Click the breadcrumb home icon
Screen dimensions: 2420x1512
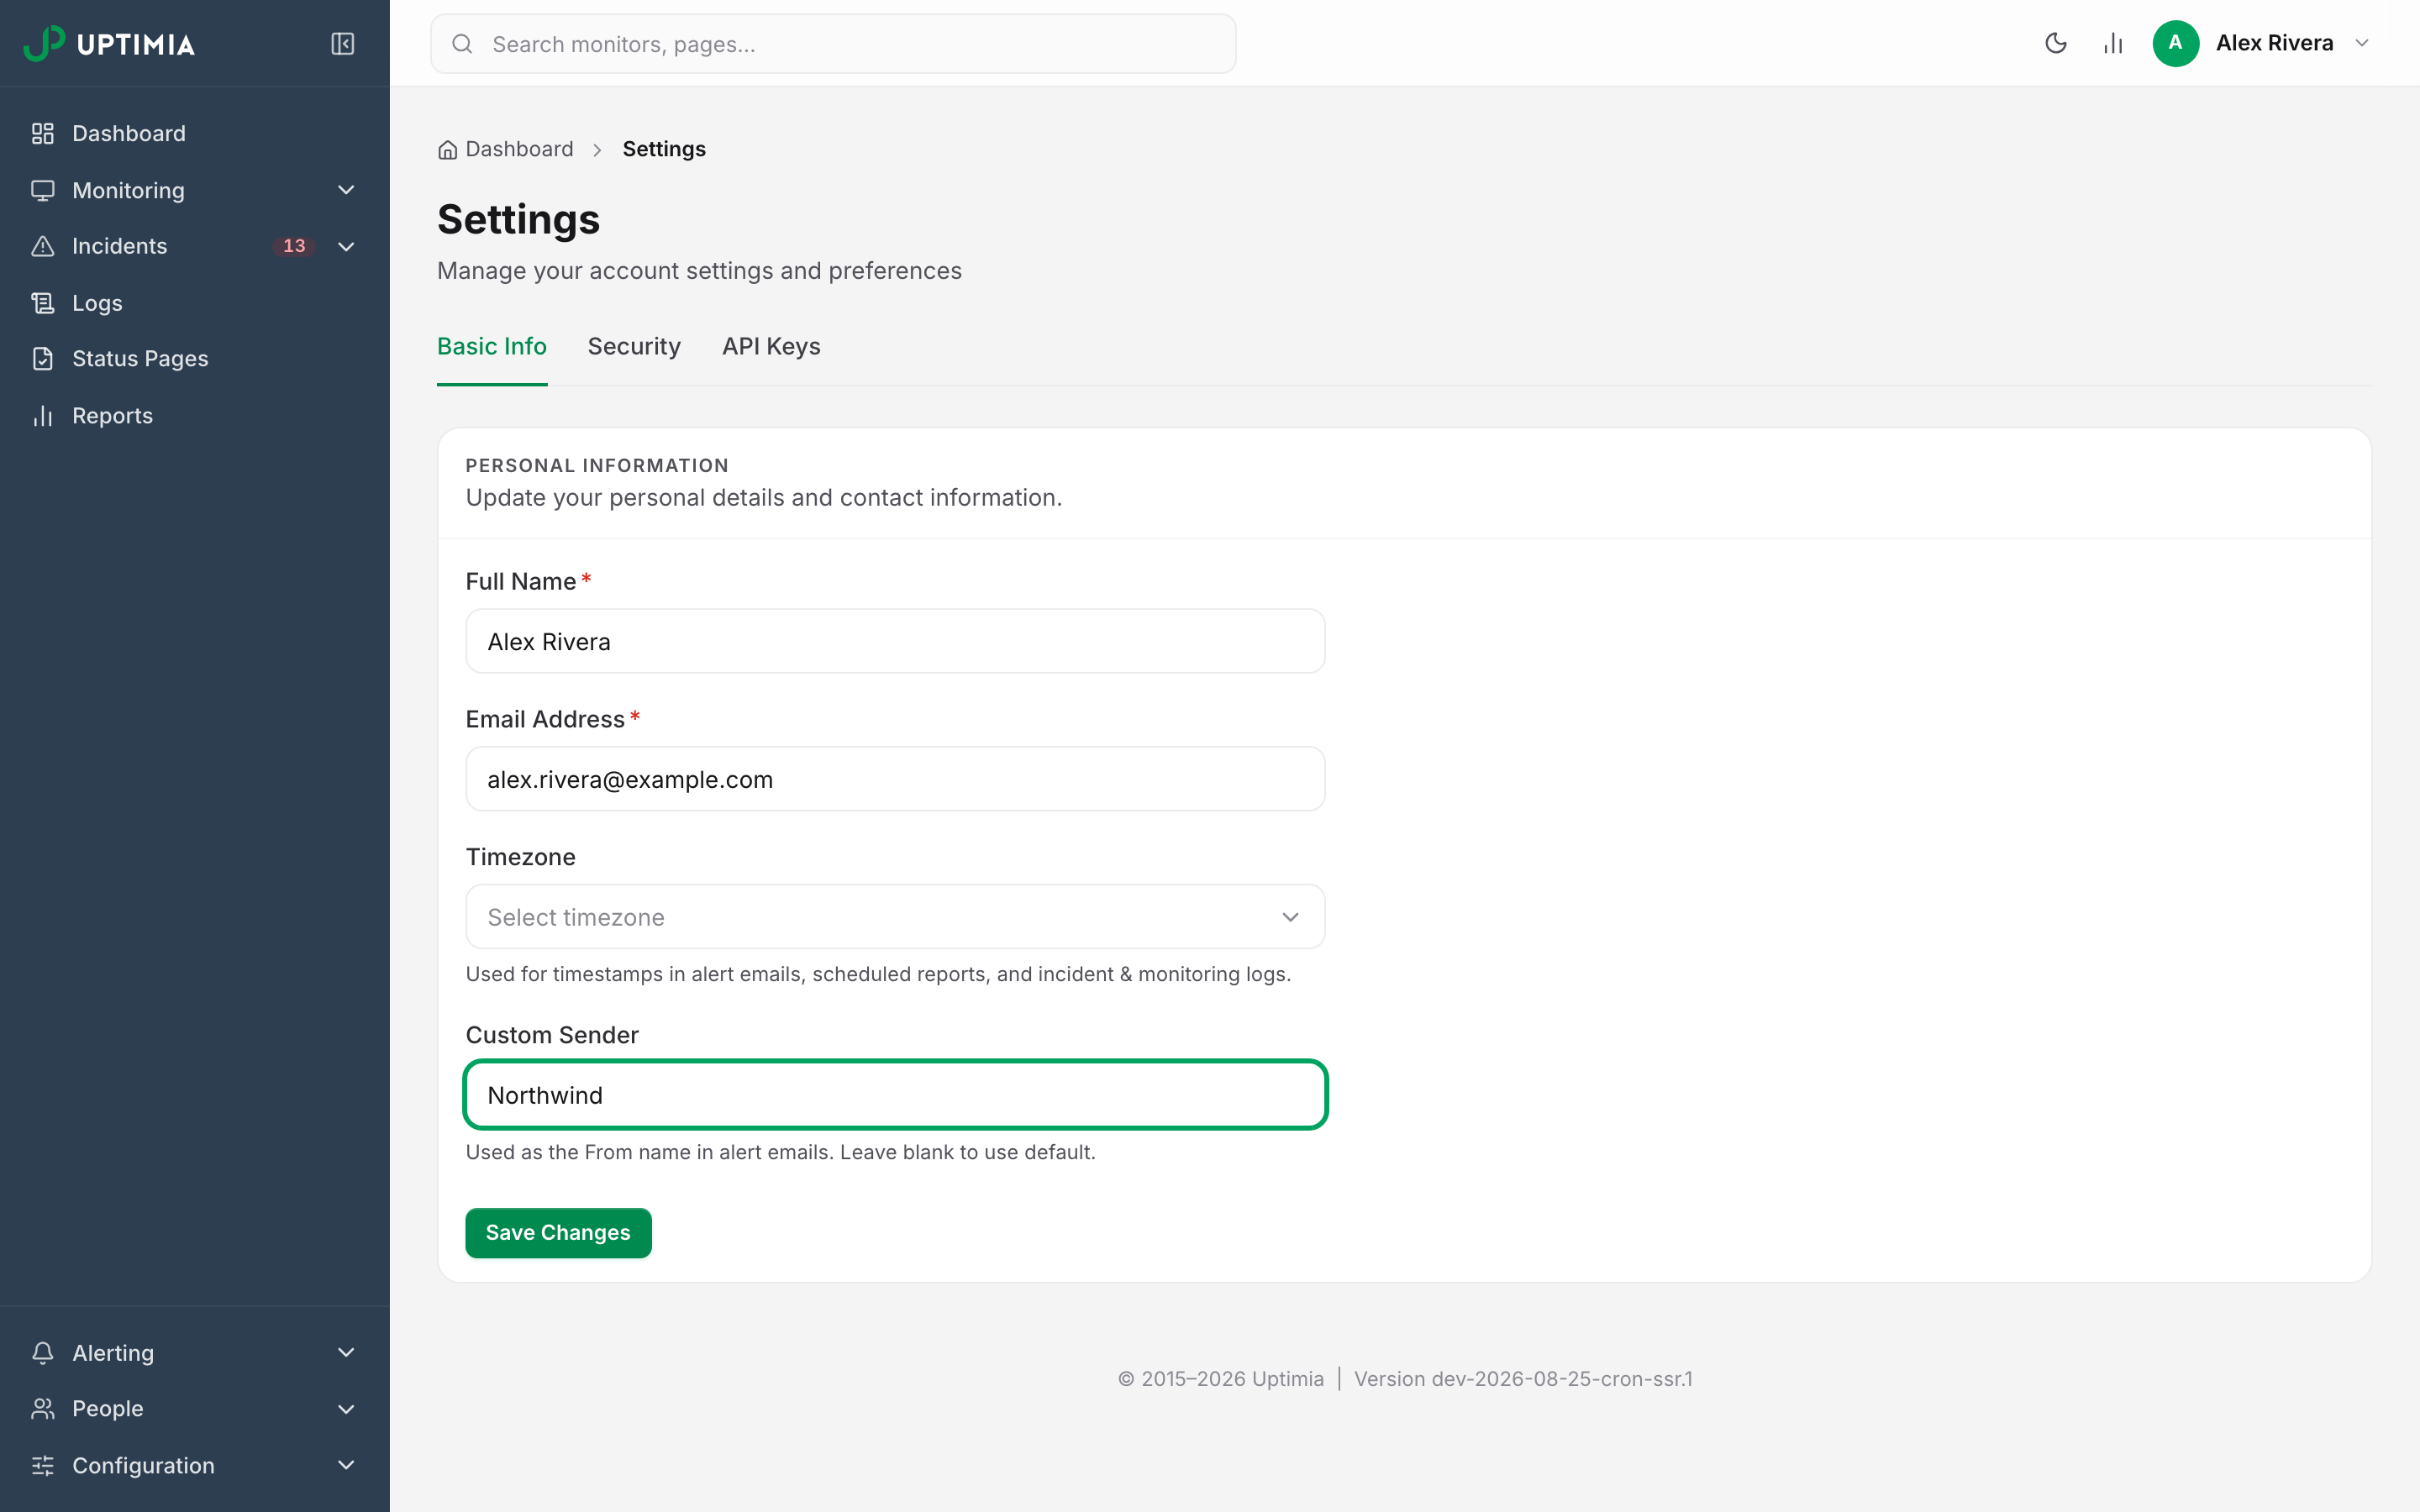[447, 150]
